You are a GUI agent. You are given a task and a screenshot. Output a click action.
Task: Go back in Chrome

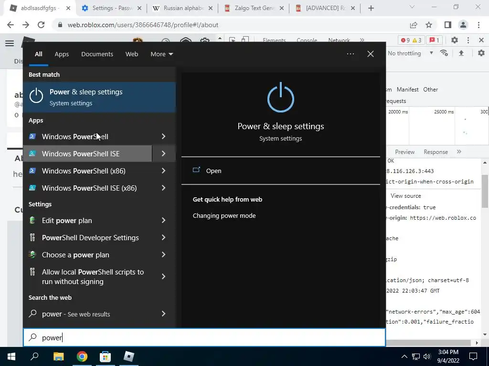pos(11,25)
